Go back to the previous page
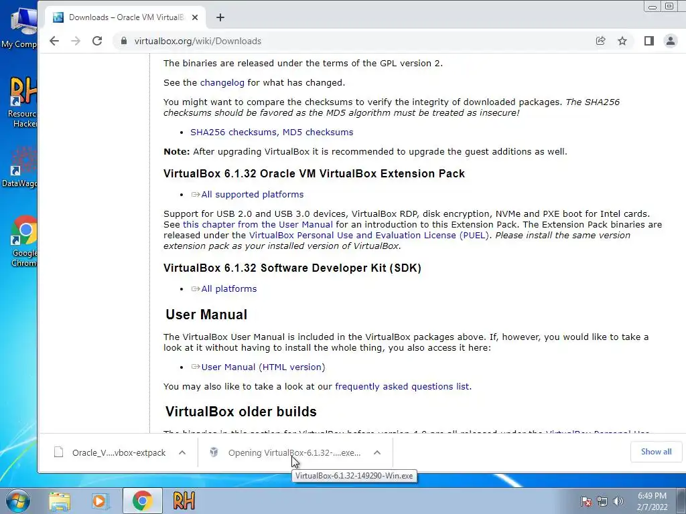 click(x=54, y=41)
